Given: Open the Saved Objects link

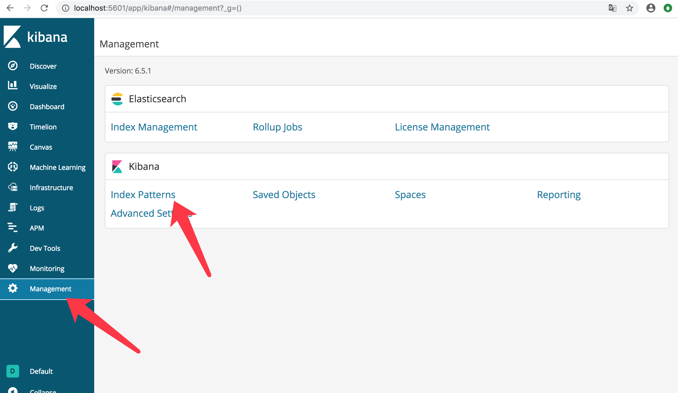Looking at the screenshot, I should coord(284,194).
